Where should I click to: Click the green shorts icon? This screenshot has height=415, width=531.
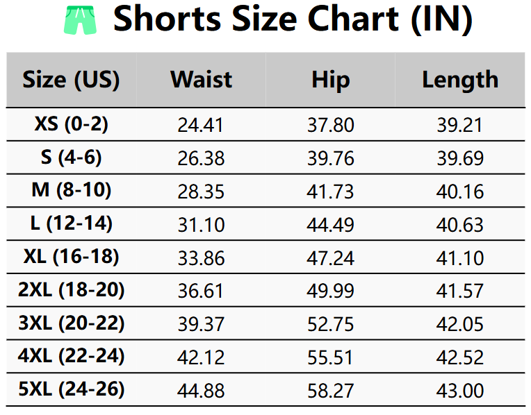pos(82,19)
